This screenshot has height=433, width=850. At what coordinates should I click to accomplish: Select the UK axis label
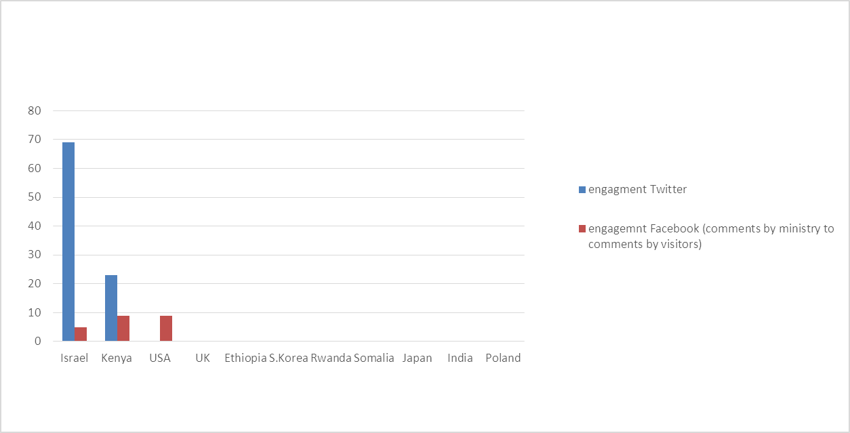point(203,358)
